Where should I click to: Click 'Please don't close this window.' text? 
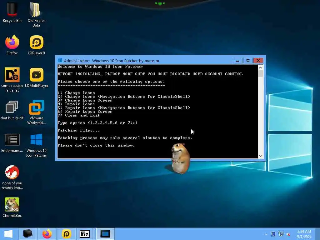[96, 145]
